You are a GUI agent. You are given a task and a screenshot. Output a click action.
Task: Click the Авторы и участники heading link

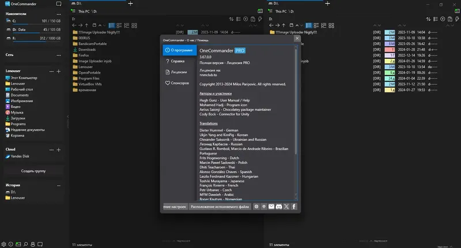click(x=216, y=93)
